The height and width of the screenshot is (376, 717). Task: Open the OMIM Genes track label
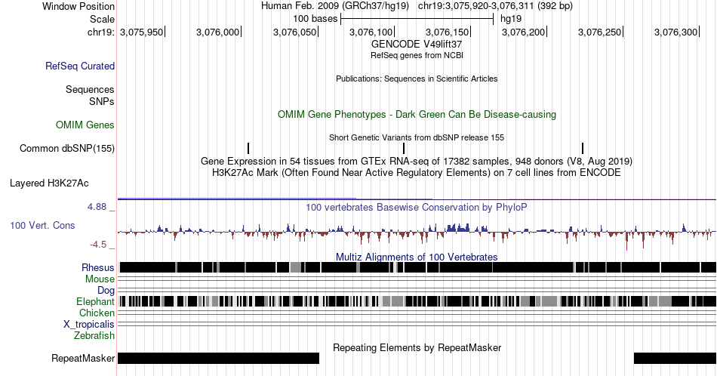85,125
